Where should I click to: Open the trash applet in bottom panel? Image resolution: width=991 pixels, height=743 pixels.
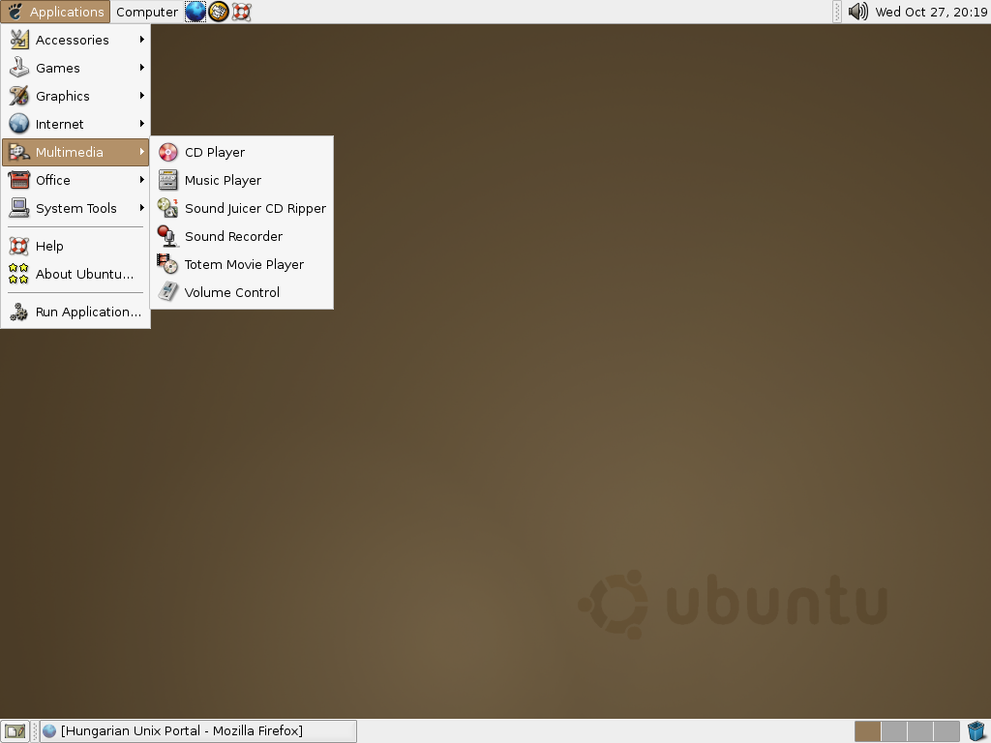(977, 731)
